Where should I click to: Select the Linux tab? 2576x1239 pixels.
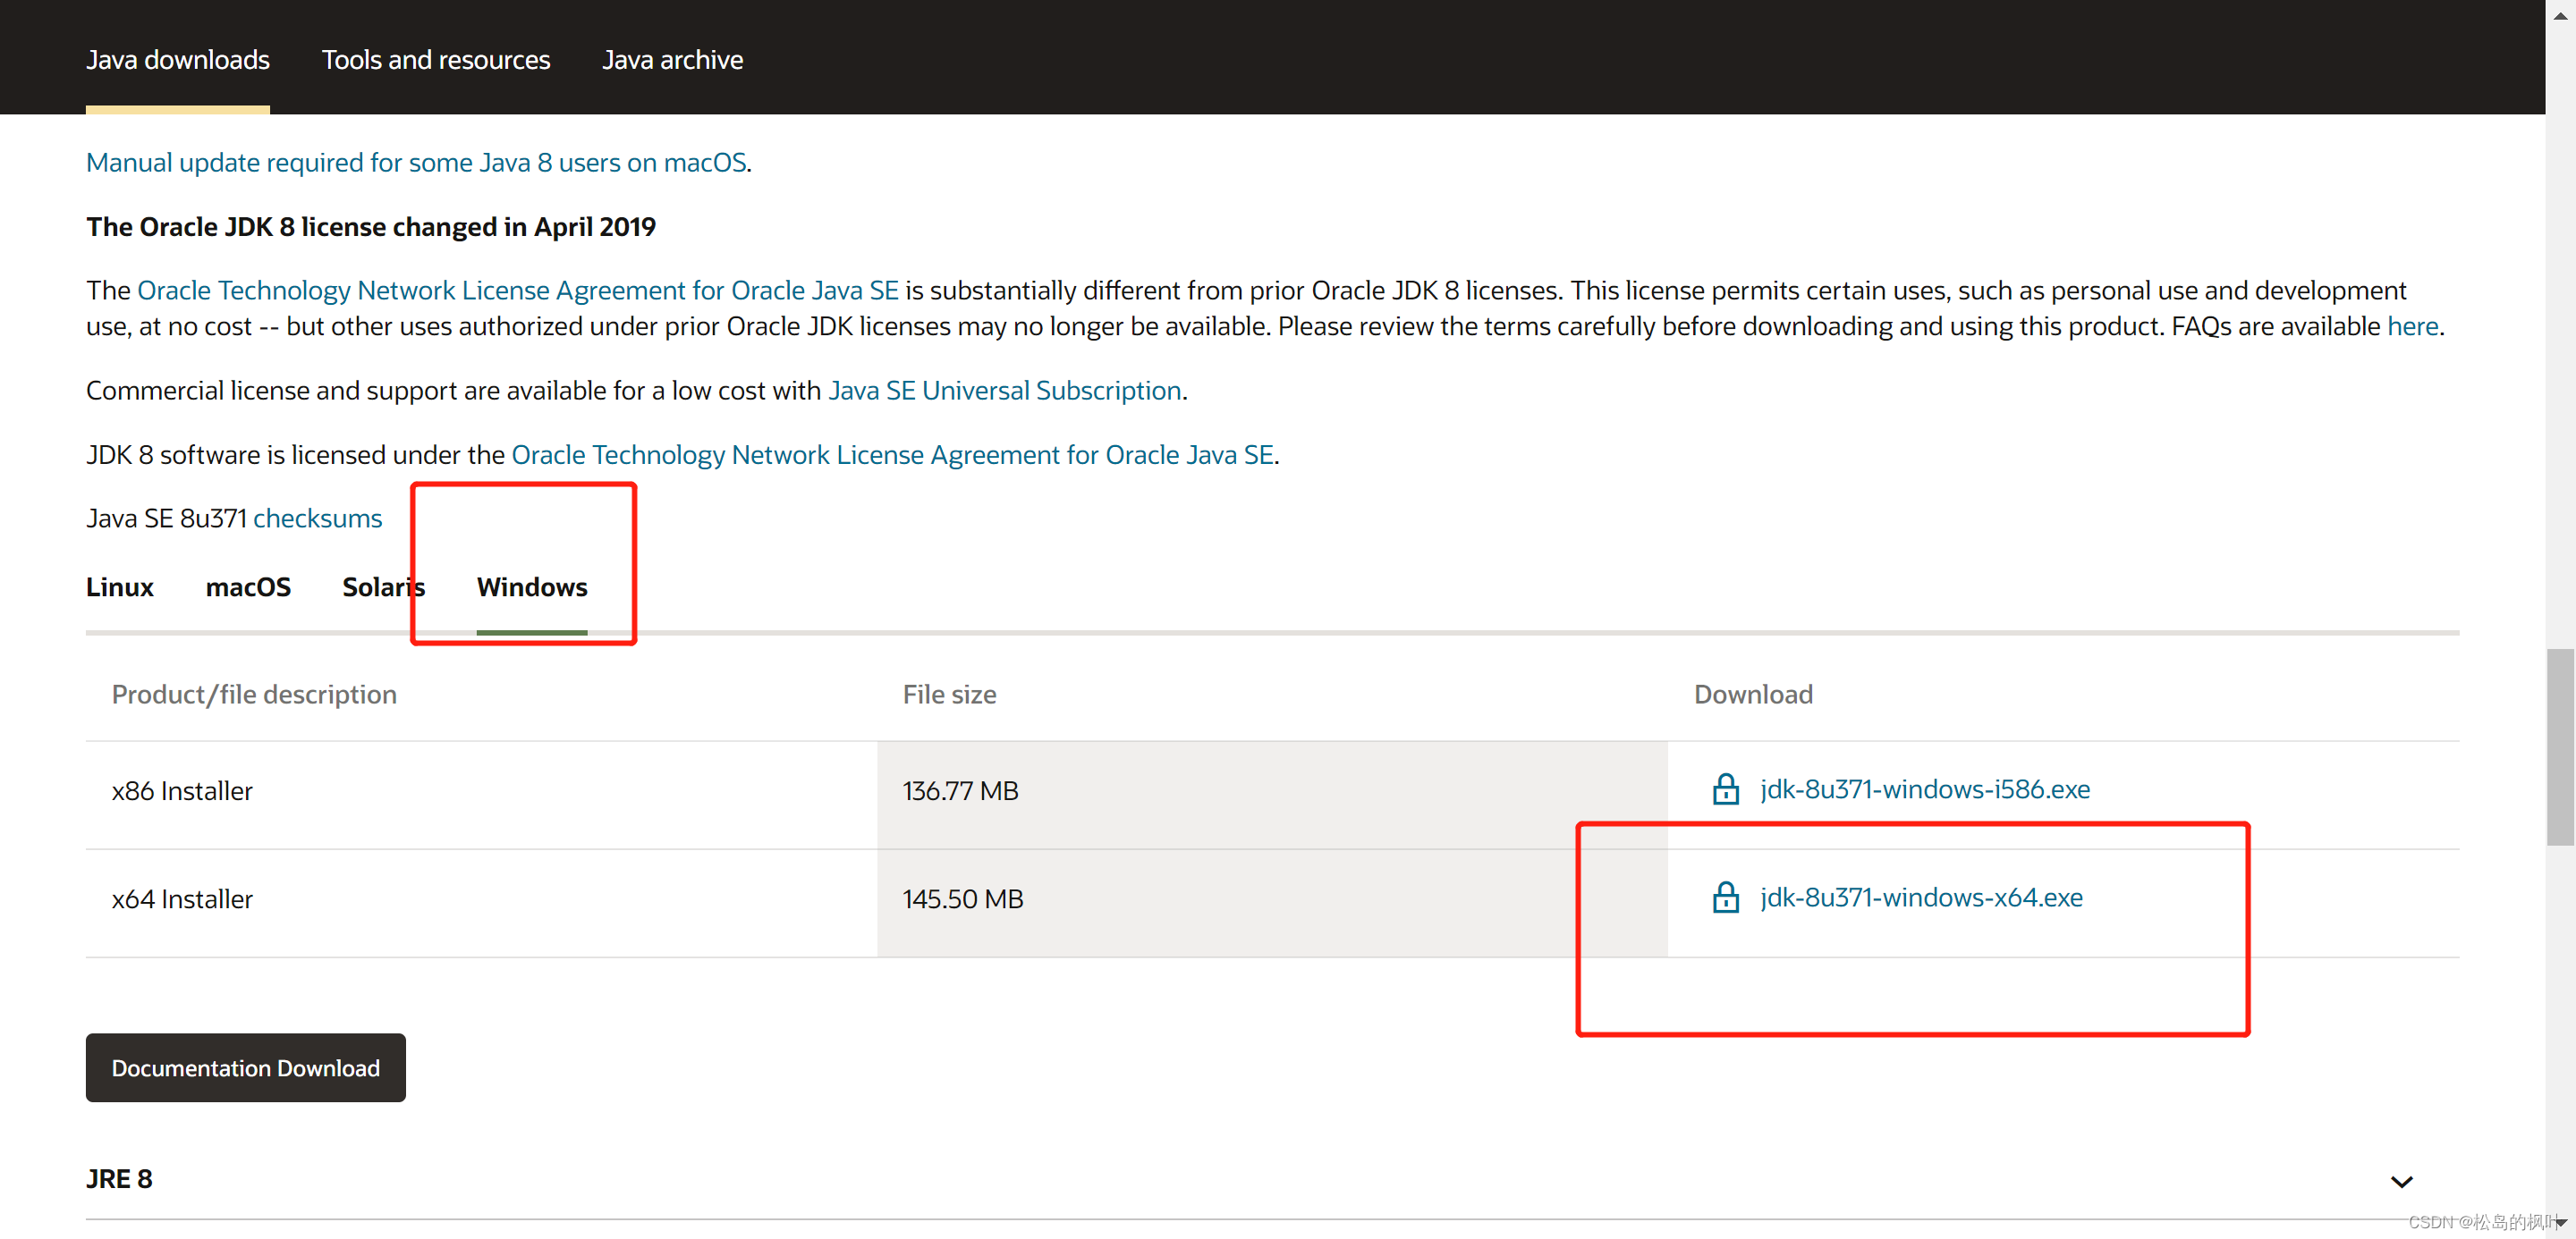119,587
